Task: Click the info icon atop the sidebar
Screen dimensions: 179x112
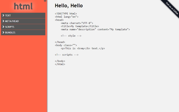Action: [45, 1]
